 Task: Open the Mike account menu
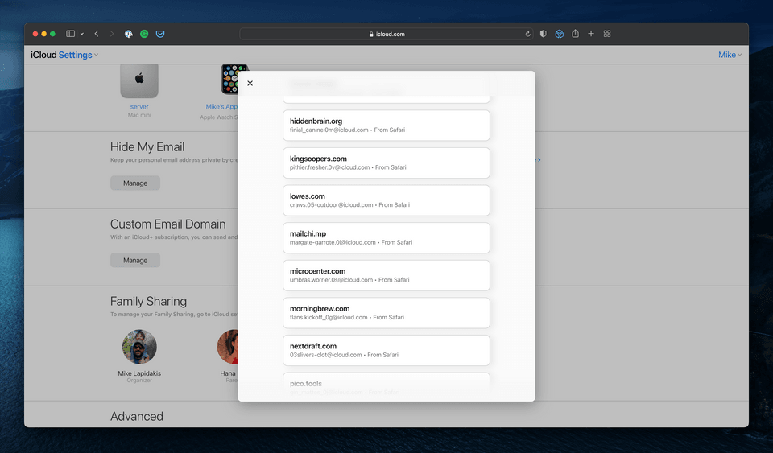730,55
